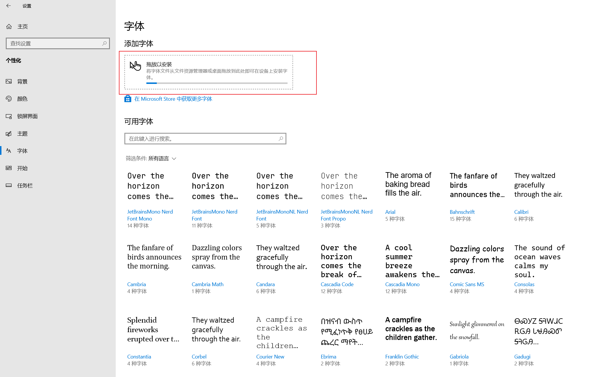Click the back arrow icon
The height and width of the screenshot is (377, 615).
(8, 5)
